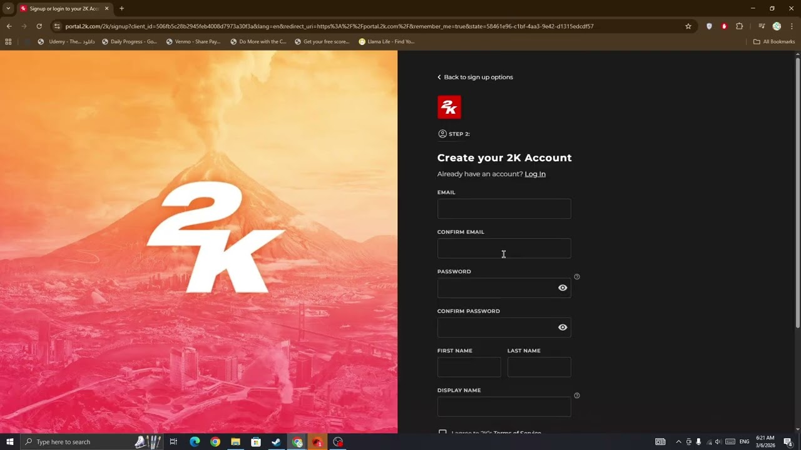The image size is (801, 450).
Task: Bookmark this page with the star icon
Action: [x=688, y=26]
